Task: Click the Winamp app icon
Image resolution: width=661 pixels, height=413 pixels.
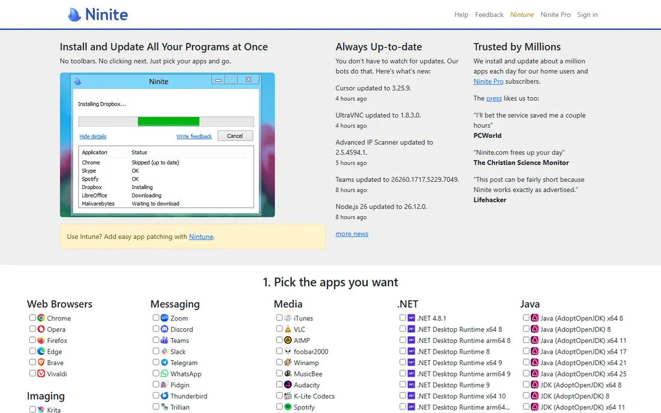Action: (x=288, y=362)
